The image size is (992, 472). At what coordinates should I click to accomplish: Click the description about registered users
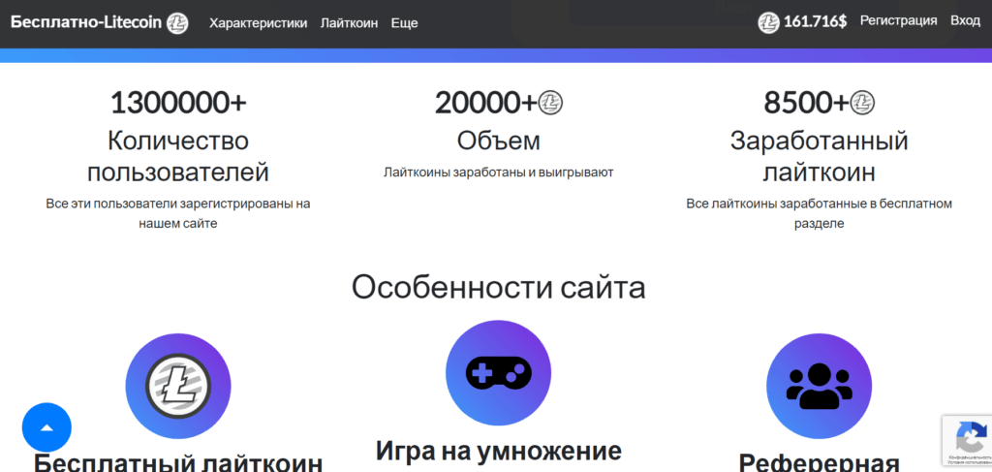coord(178,213)
